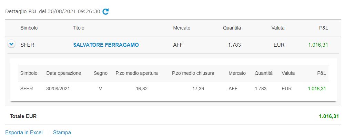Click the 17,39 closing price cell

[x=198, y=89]
